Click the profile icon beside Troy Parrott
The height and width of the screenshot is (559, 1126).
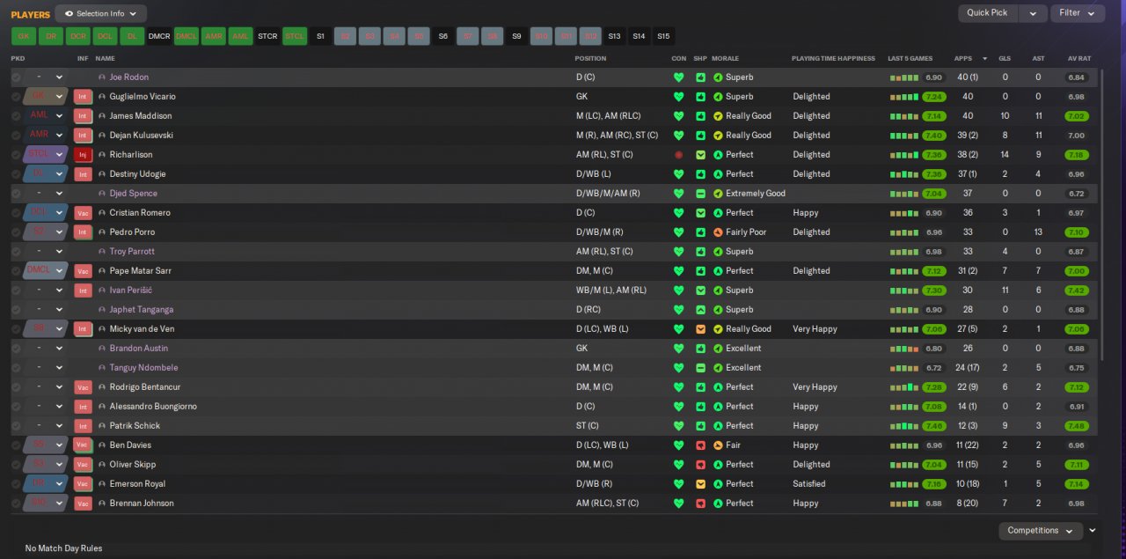102,252
